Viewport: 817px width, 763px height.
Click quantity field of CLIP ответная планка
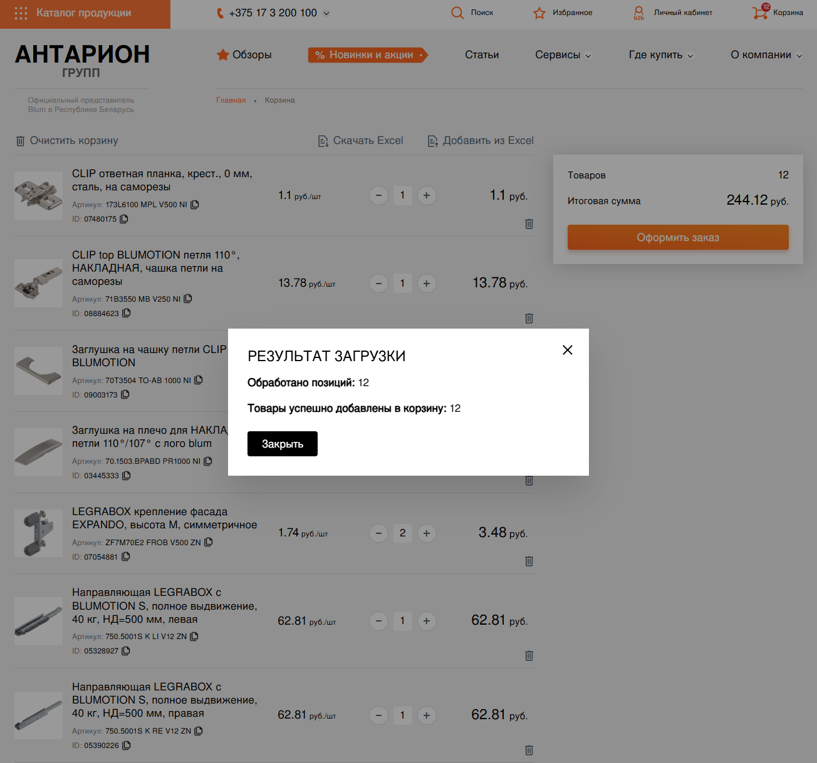coord(402,195)
